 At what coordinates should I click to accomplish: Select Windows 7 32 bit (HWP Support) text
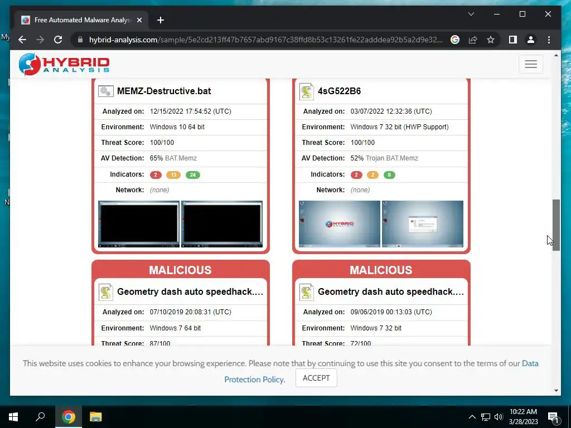click(399, 127)
